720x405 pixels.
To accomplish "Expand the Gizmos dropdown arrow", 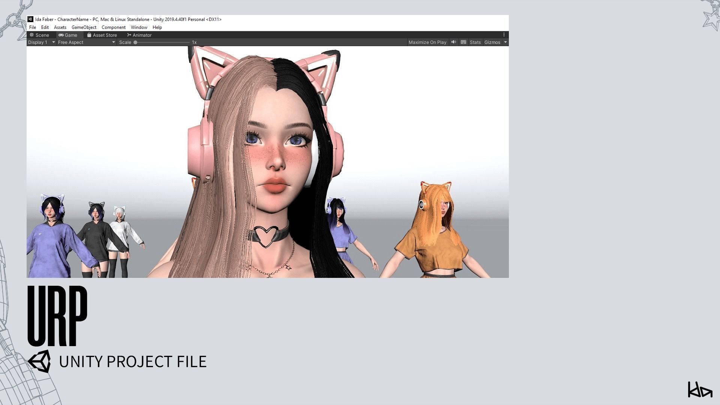I will tap(505, 42).
